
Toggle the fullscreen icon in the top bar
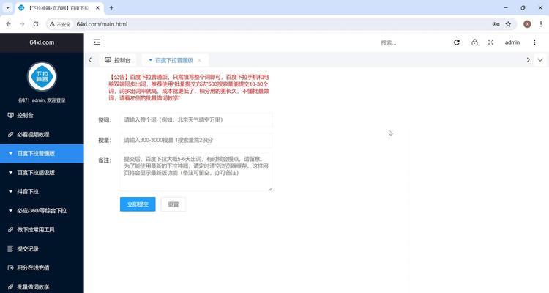coord(490,42)
